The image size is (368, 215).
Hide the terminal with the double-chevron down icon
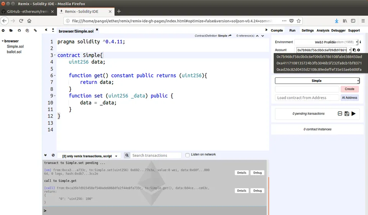[46, 155]
